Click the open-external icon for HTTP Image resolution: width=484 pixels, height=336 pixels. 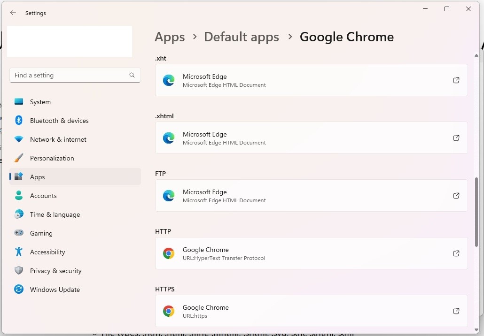pyautogui.click(x=456, y=253)
